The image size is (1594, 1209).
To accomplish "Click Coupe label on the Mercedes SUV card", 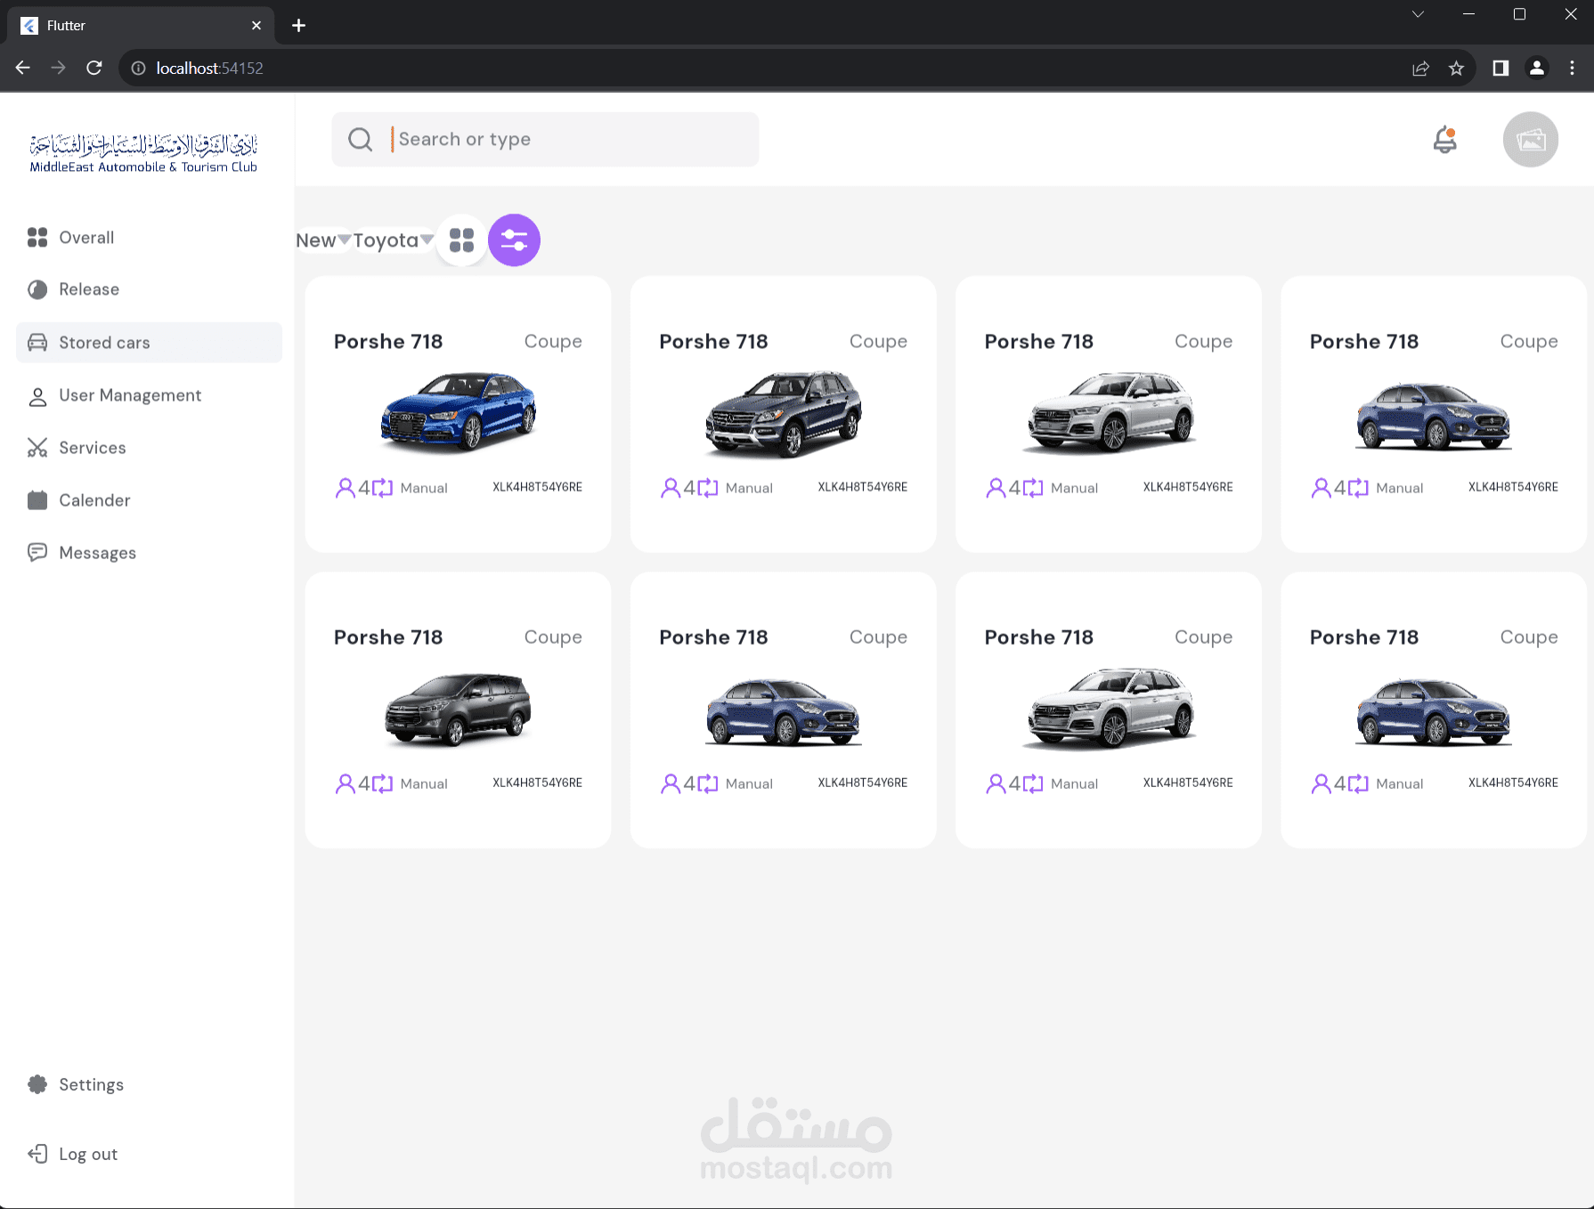I will pyautogui.click(x=878, y=342).
